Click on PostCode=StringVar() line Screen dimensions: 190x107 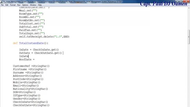coord(28,79)
